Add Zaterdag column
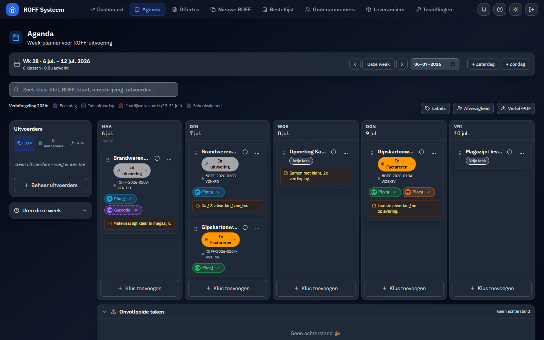This screenshot has width=544, height=340. pos(483,64)
